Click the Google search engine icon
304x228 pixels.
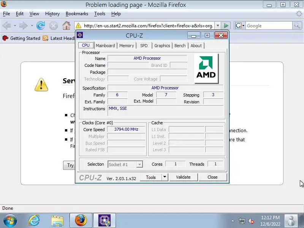coord(238,25)
